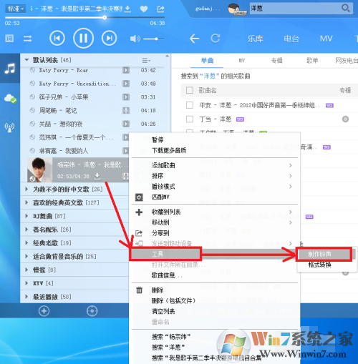Expand the 著名配乐 playlist
The image size is (358, 364).
(26, 230)
